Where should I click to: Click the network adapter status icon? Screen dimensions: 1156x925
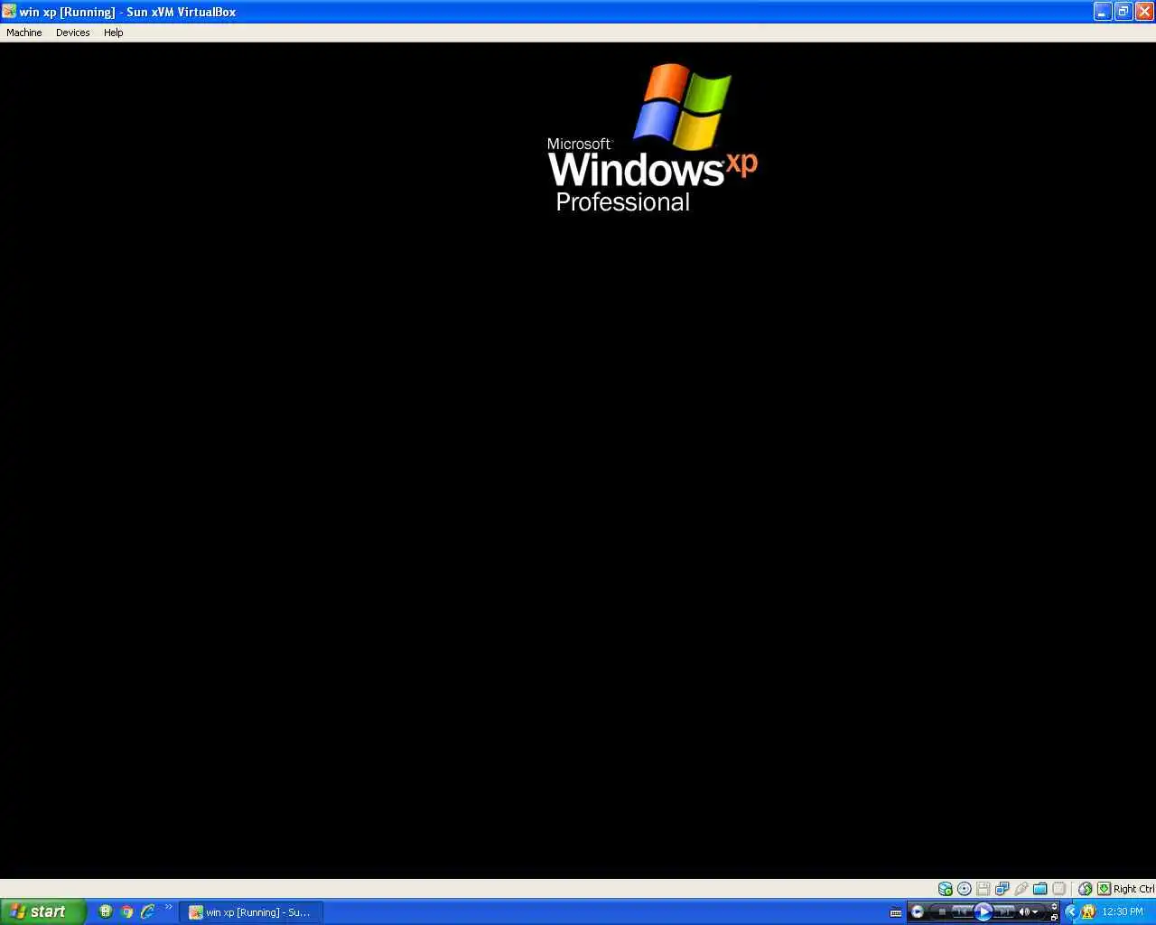1002,889
